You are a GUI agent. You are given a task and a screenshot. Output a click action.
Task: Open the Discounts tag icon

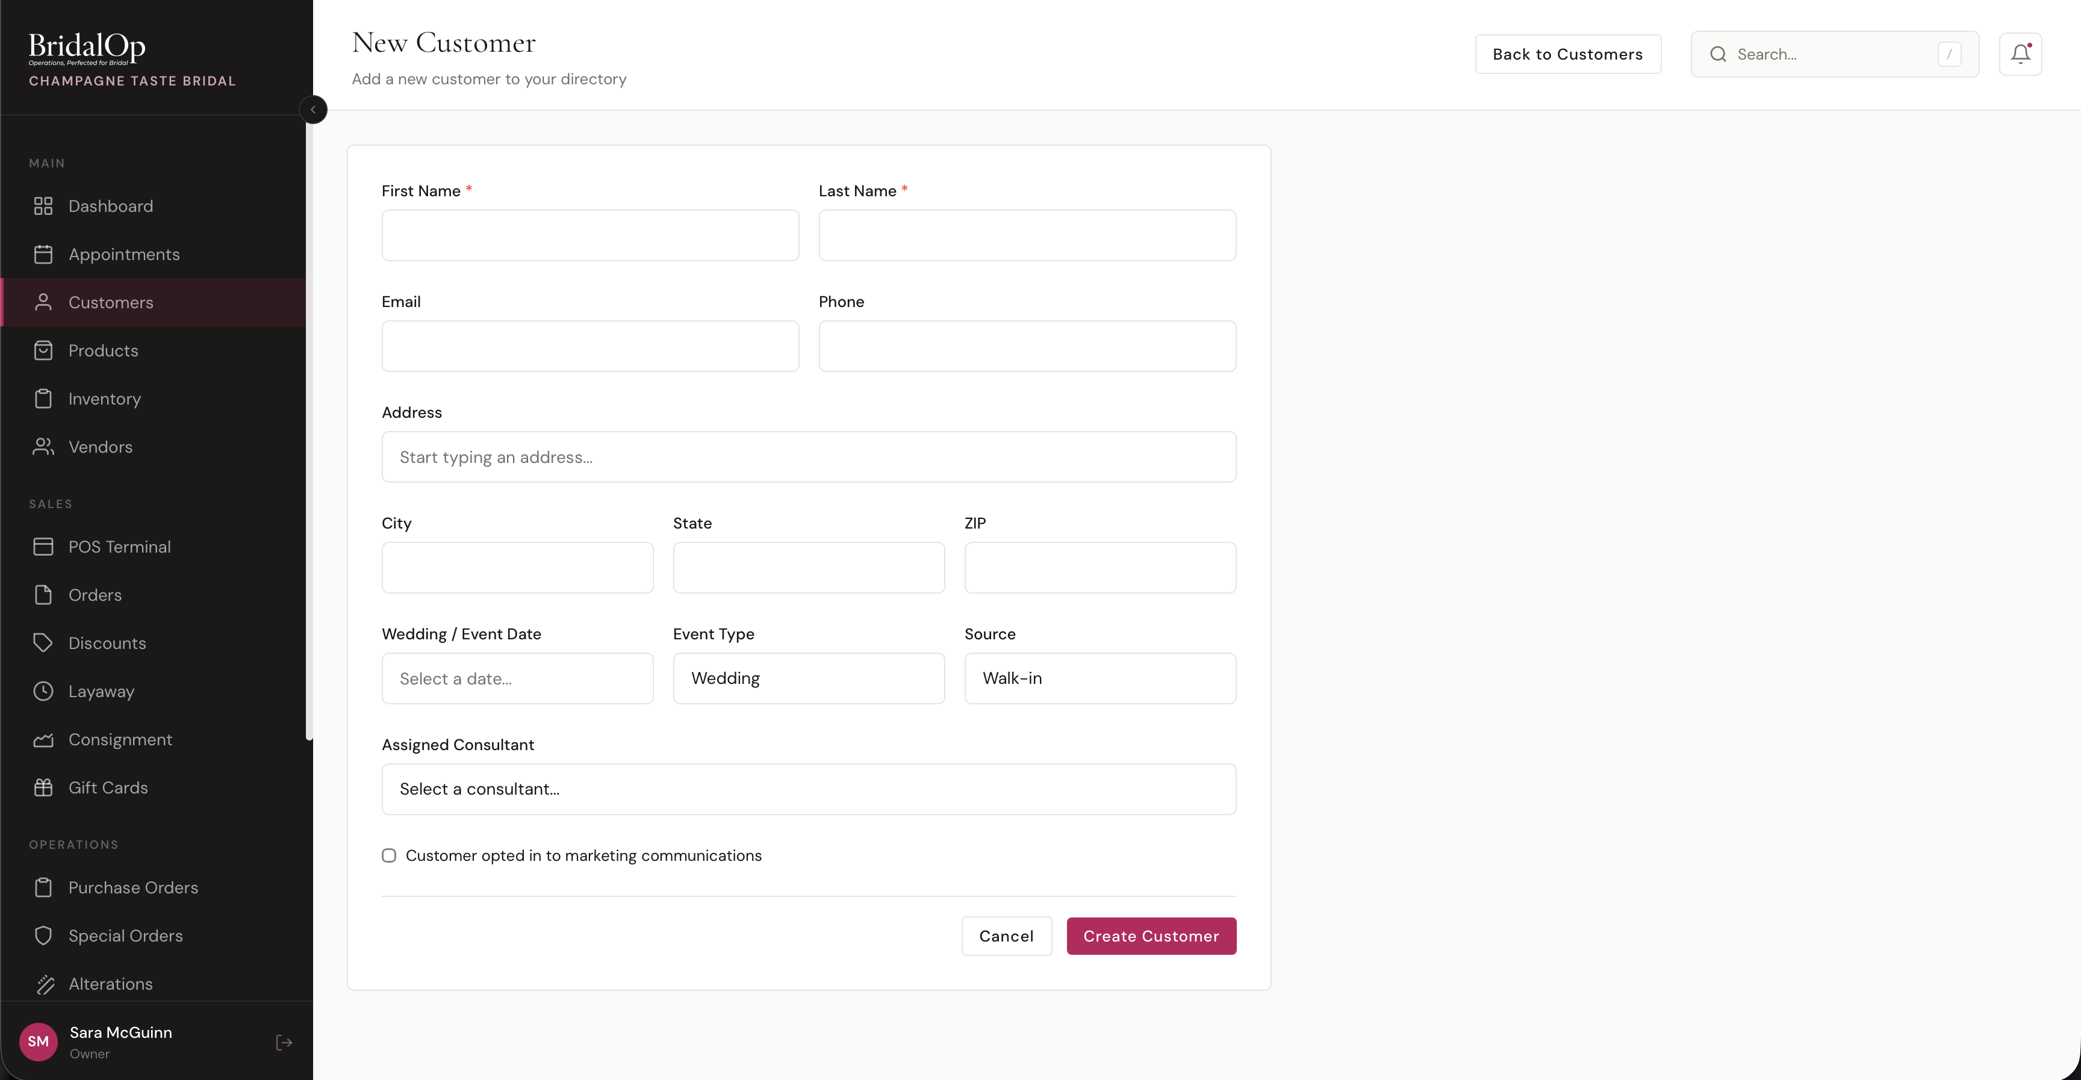[x=43, y=643]
